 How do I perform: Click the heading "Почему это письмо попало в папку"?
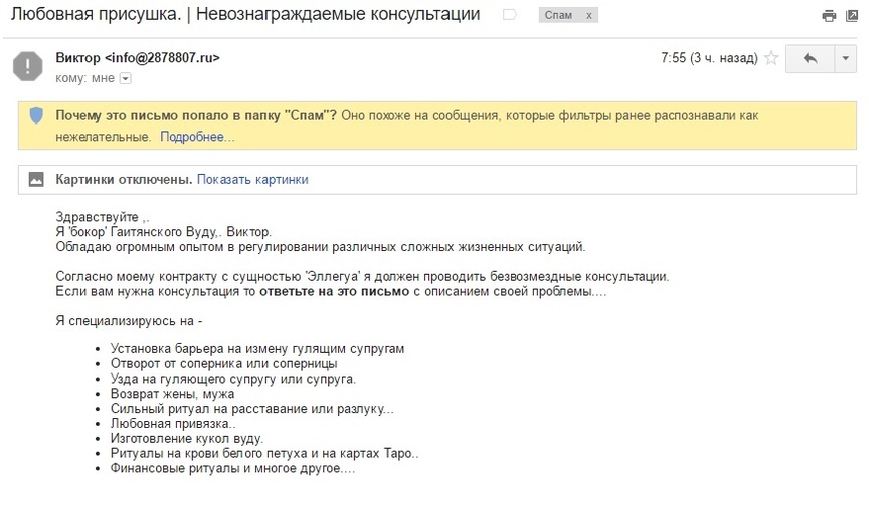tap(196, 116)
